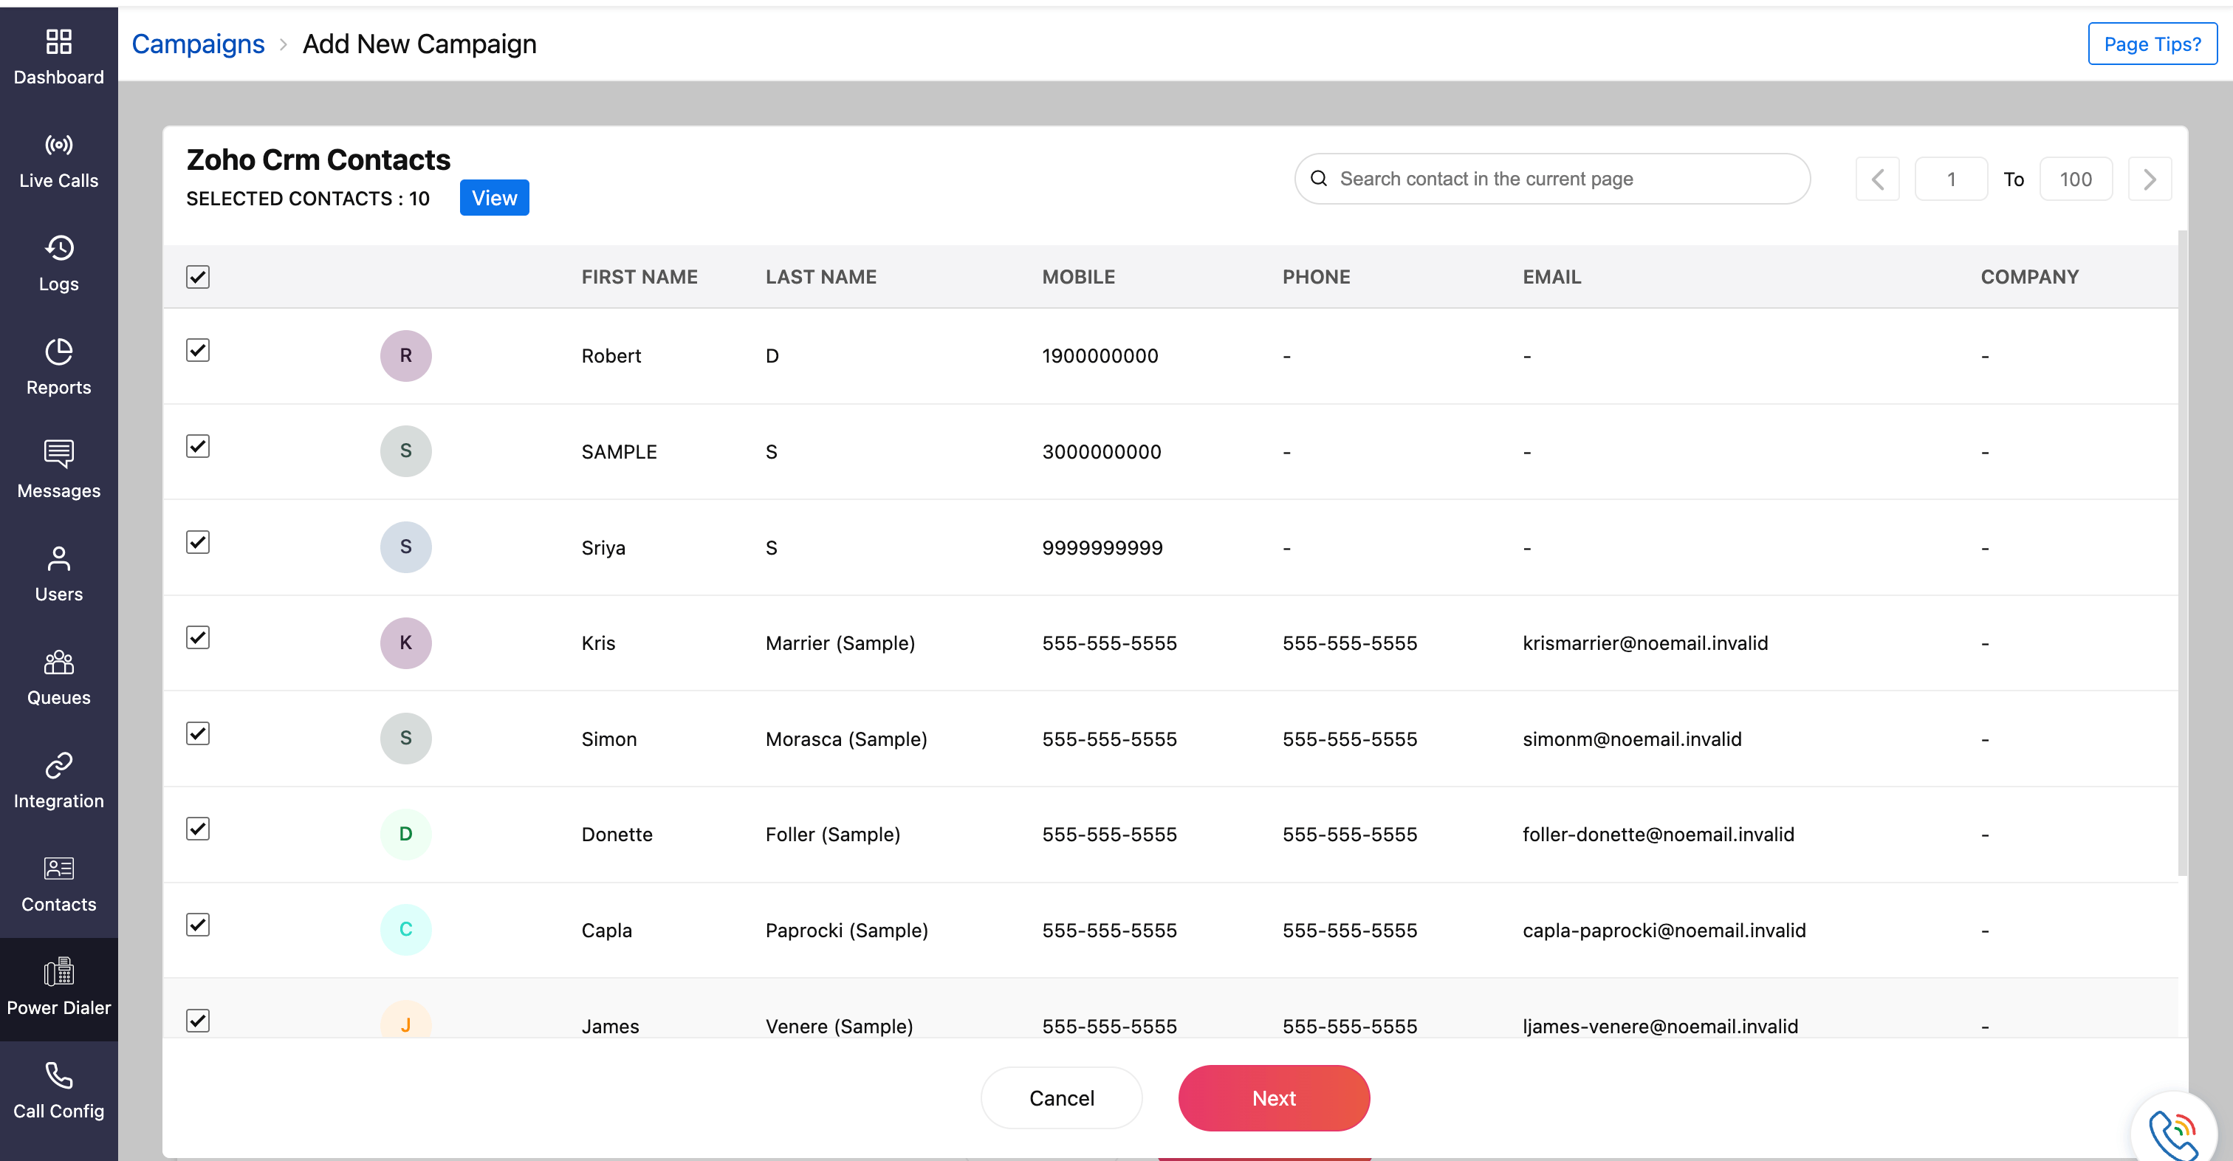Go to Live Calls section
Image resolution: width=2233 pixels, height=1161 pixels.
point(58,145)
